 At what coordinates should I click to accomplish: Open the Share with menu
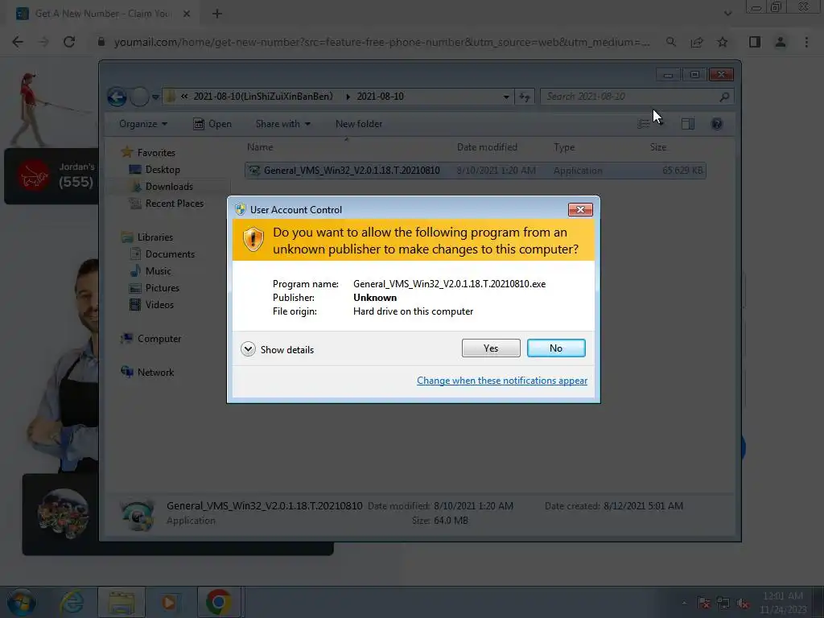282,124
